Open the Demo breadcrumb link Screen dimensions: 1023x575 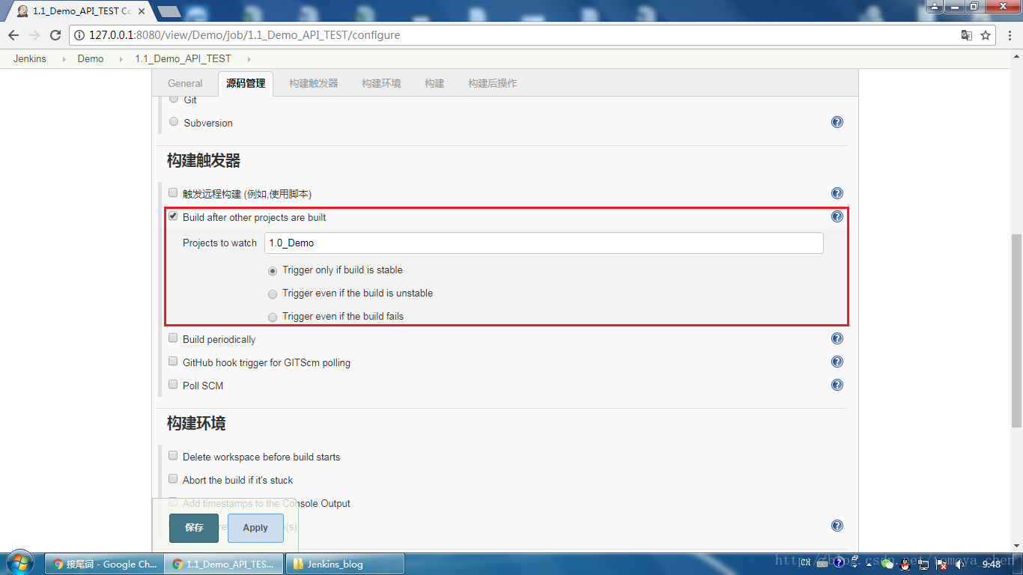click(x=91, y=58)
